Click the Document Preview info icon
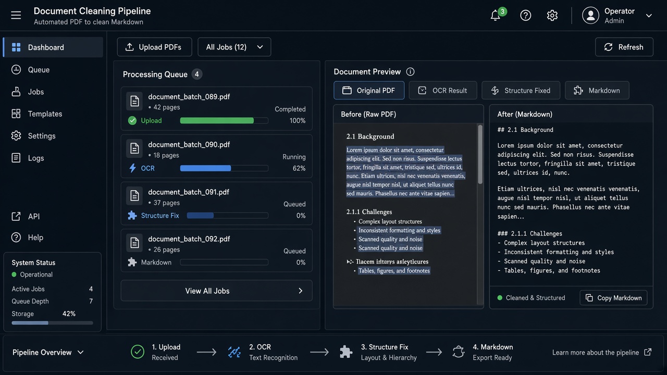This screenshot has width=667, height=375. 410,72
